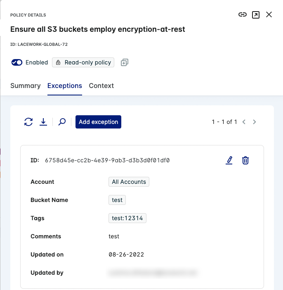Close the policy details panel

point(269,14)
